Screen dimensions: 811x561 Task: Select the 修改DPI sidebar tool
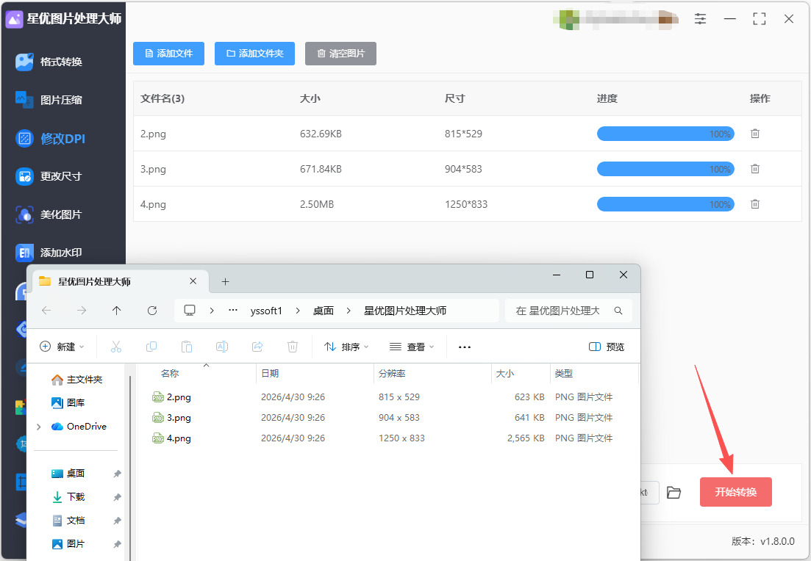point(50,139)
